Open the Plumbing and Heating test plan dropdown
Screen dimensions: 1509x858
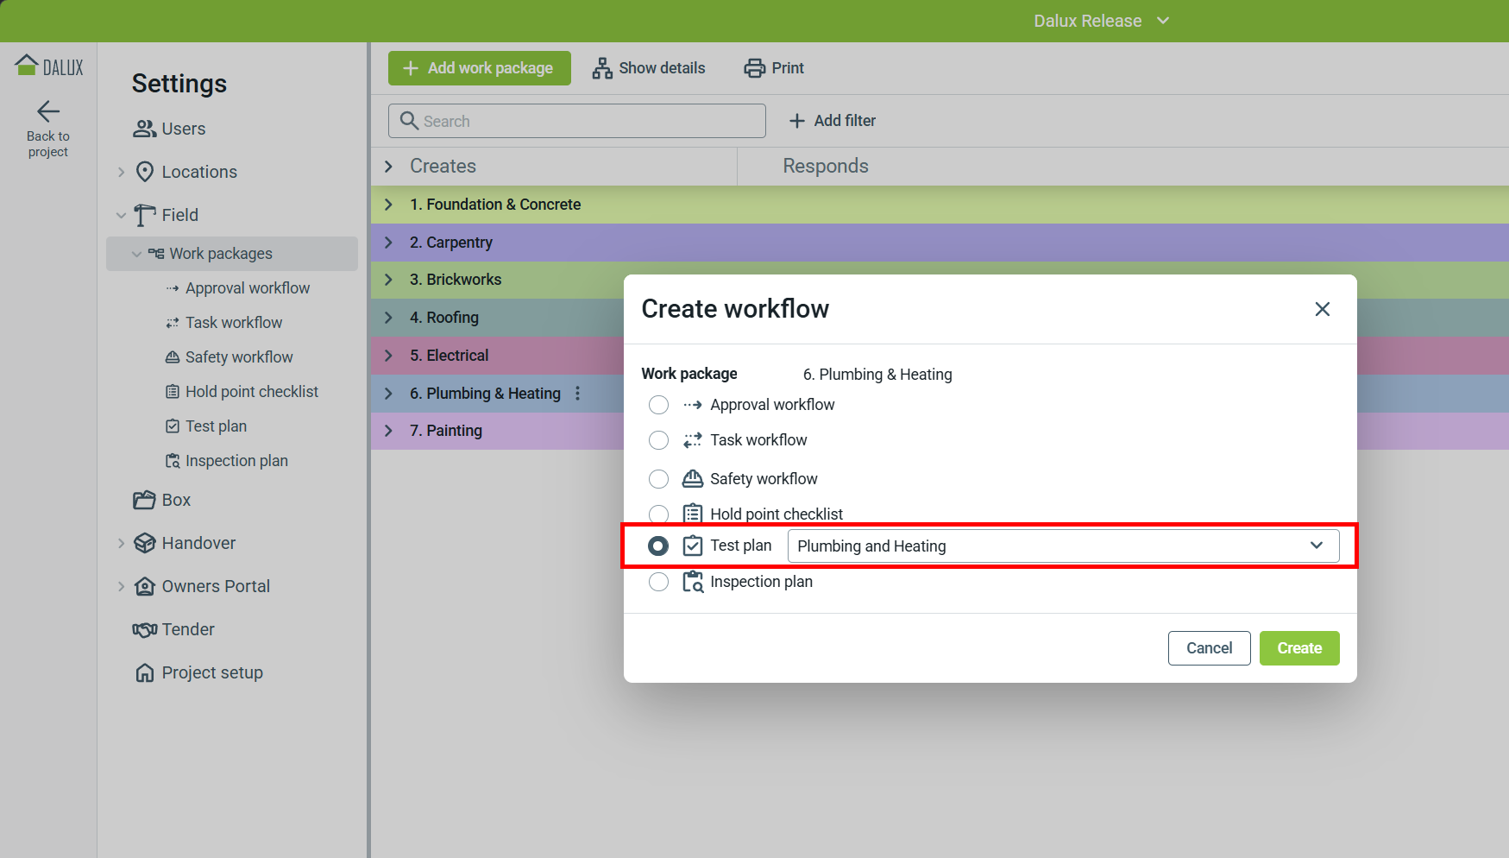click(1062, 546)
